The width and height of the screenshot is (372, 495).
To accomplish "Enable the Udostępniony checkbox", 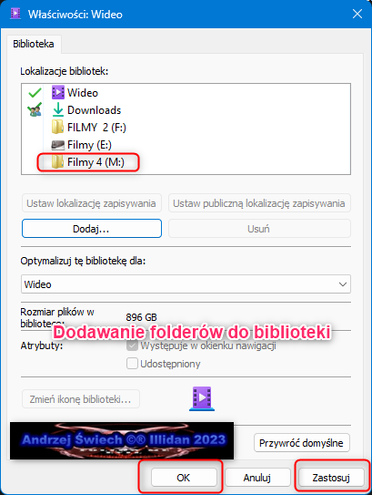I will click(132, 364).
